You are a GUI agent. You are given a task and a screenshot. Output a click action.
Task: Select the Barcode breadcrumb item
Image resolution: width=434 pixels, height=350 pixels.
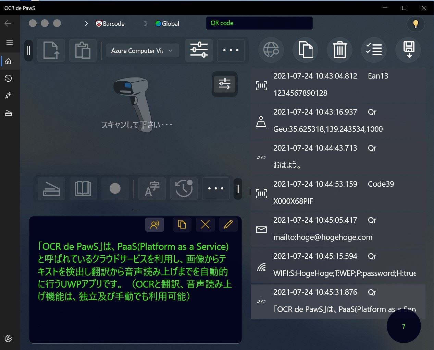110,24
